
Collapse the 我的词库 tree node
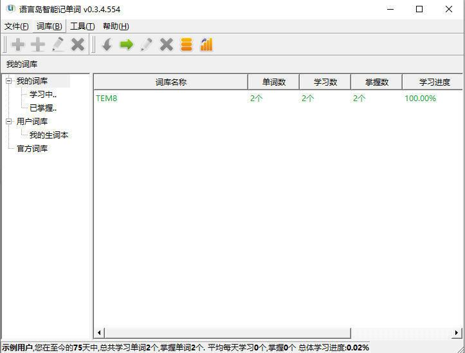point(9,81)
